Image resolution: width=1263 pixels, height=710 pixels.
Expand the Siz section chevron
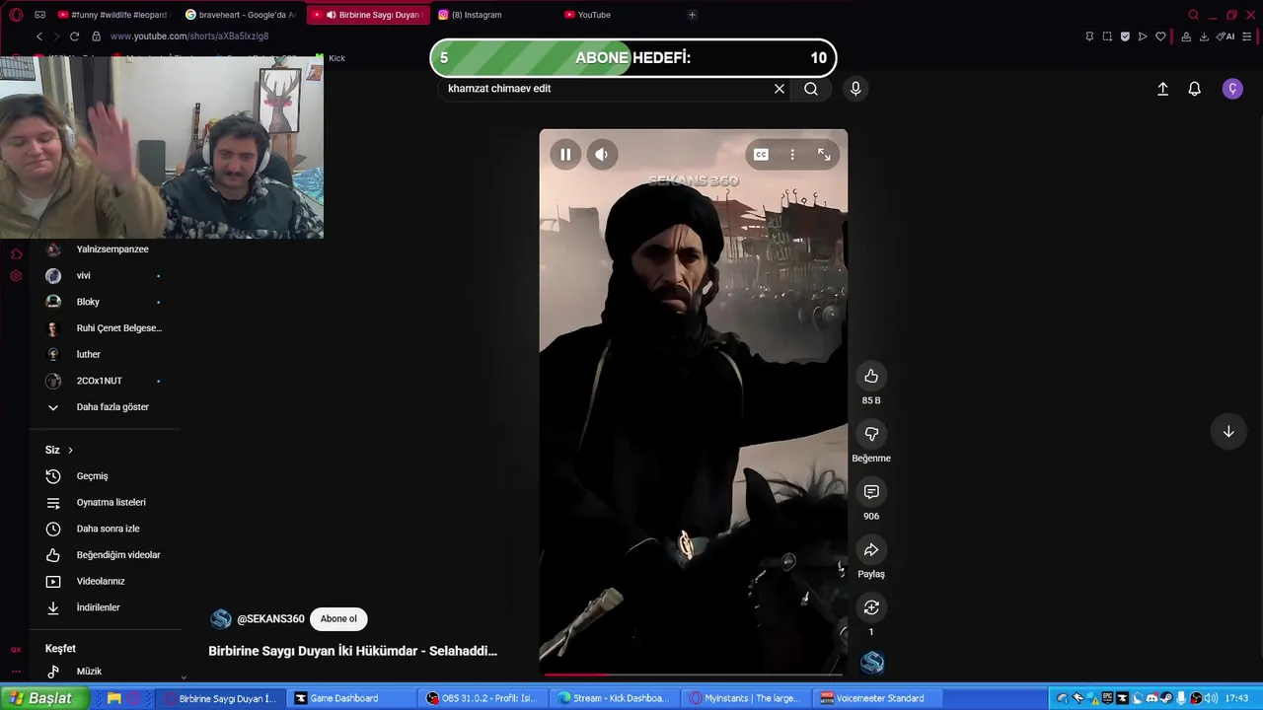[x=70, y=450]
